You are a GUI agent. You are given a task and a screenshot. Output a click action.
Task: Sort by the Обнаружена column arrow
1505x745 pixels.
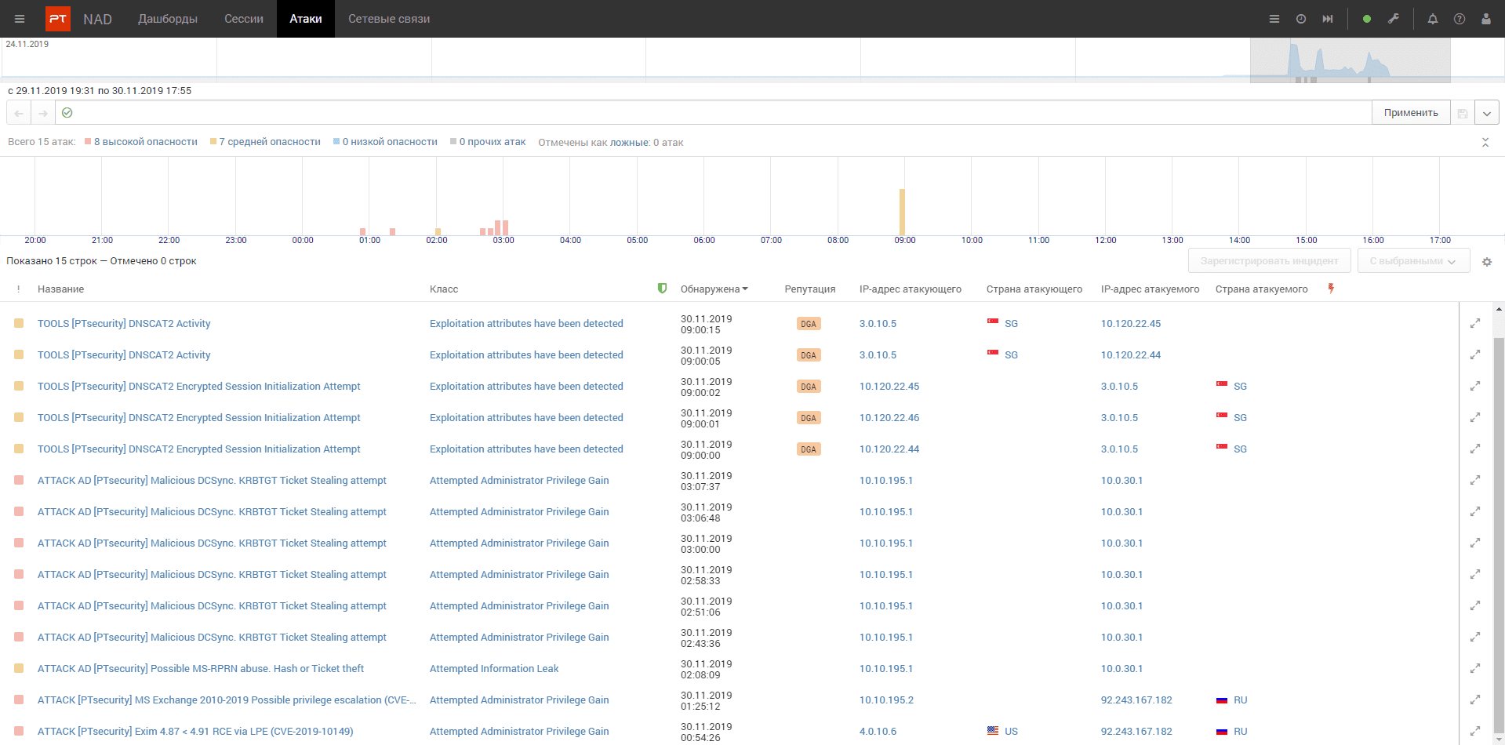(x=745, y=289)
